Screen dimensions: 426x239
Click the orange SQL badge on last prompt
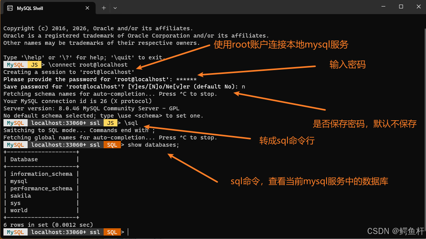coord(112,232)
